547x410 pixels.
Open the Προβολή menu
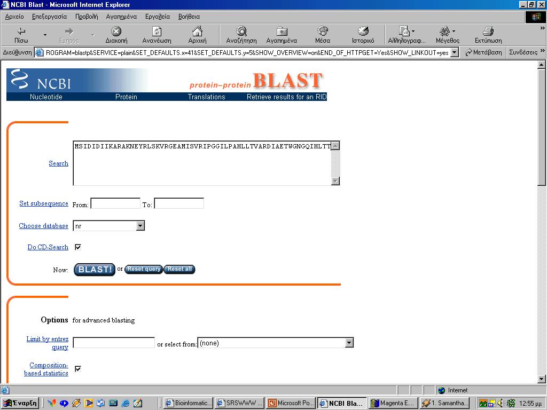click(x=87, y=17)
